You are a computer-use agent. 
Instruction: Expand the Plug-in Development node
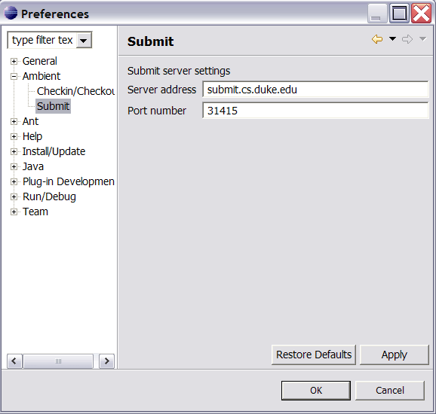[x=14, y=181]
